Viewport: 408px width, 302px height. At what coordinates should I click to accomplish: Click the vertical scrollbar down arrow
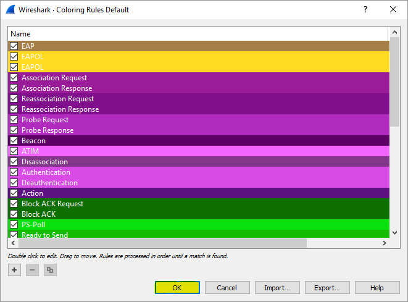click(394, 233)
